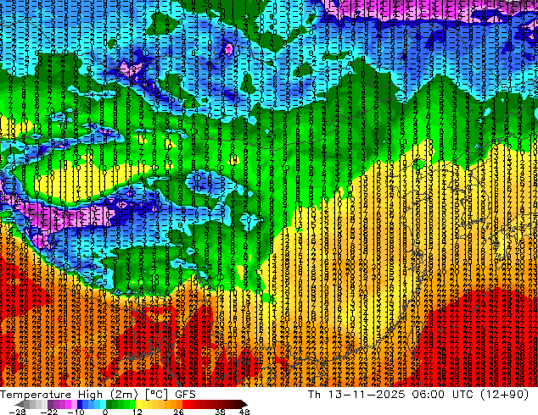Click the '48' legend label
Viewport: 538px width, 415px height.
(x=244, y=412)
